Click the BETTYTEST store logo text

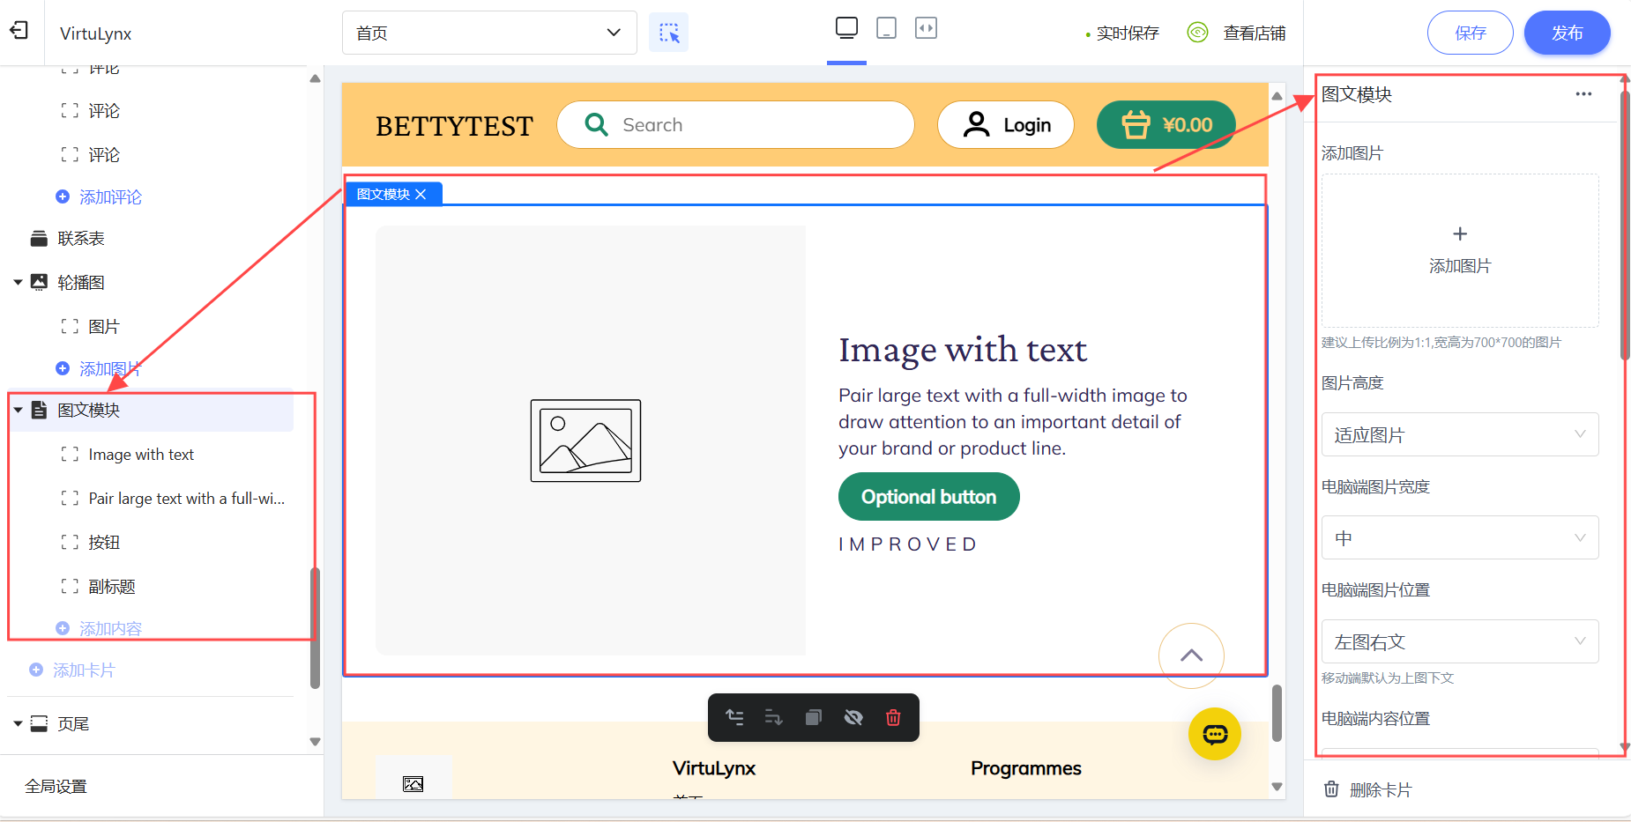point(454,126)
